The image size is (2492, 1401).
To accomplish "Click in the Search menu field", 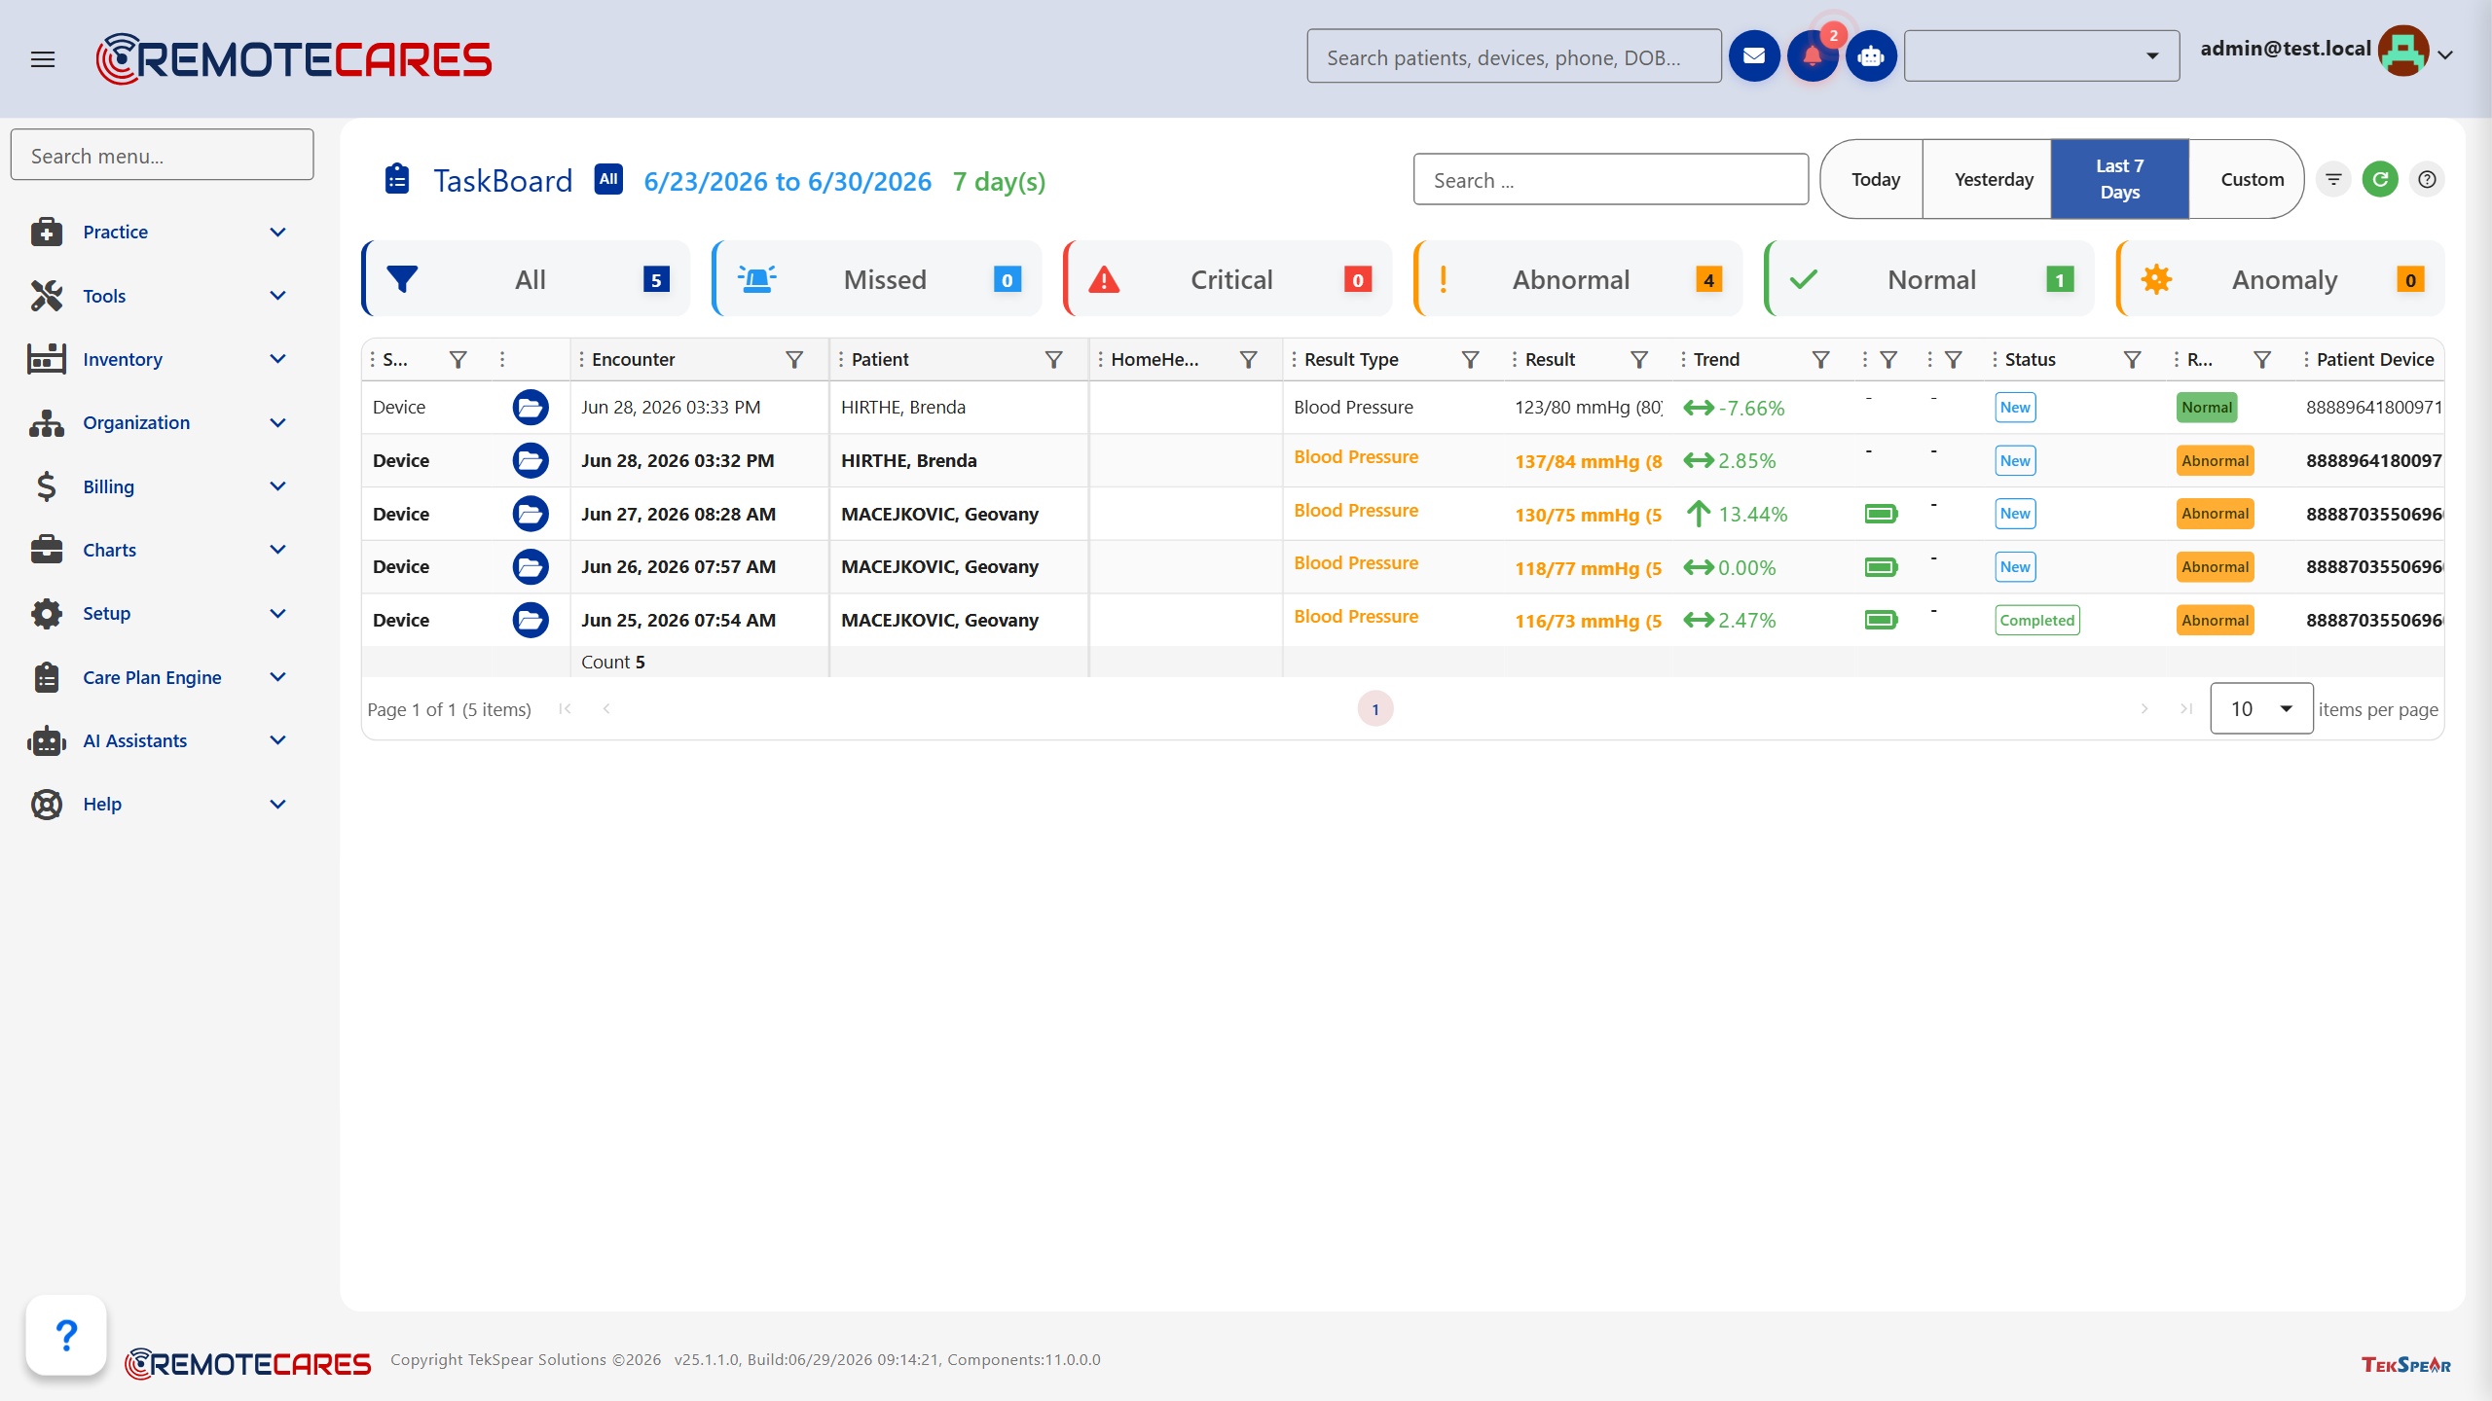I will [x=162, y=155].
